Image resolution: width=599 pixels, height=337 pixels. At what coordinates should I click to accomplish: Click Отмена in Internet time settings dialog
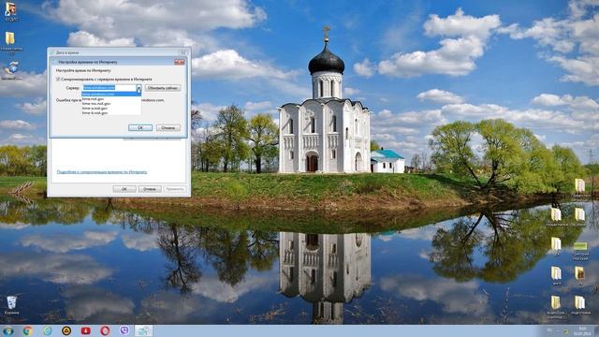tap(168, 128)
